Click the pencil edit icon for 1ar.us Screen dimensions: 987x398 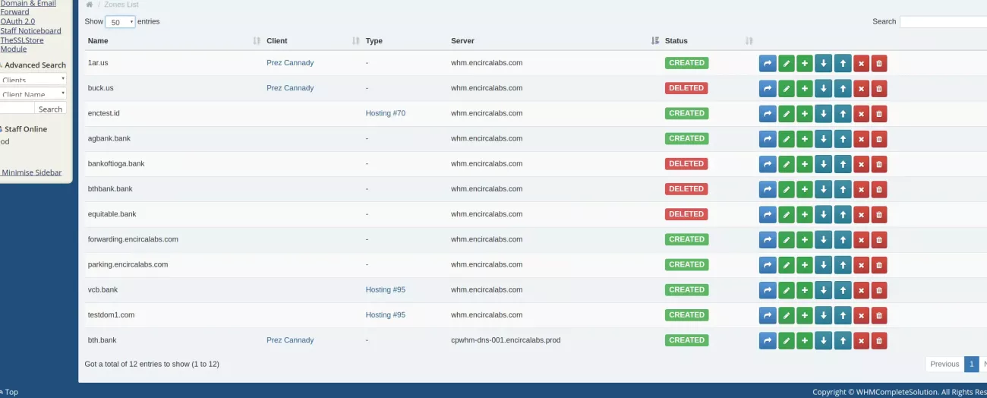[787, 64]
